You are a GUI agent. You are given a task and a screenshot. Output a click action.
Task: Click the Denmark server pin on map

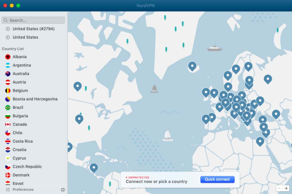[228, 87]
